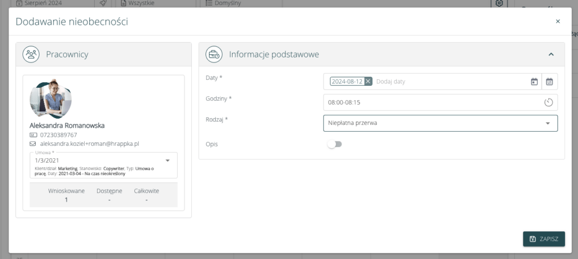Click the settings gear icon behind dialog

tap(499, 4)
